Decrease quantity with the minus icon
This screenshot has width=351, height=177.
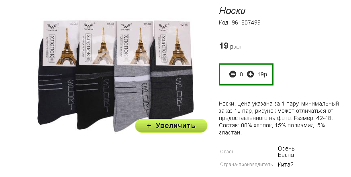click(x=233, y=74)
